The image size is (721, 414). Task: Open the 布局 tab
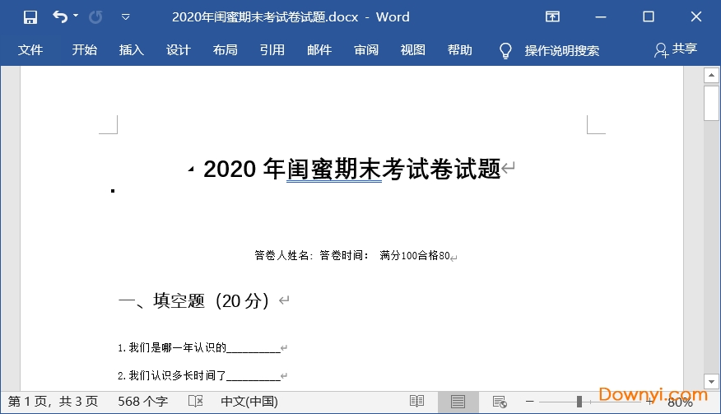226,49
